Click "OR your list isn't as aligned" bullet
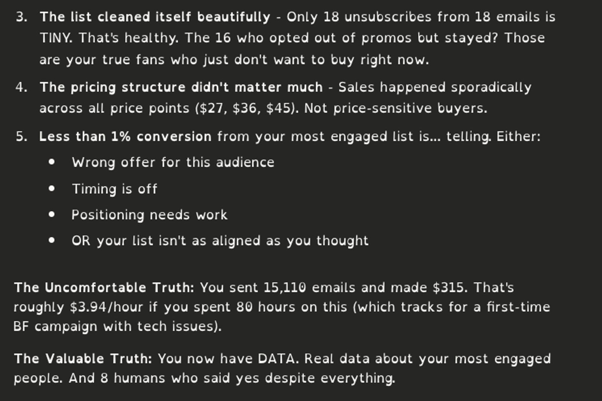602x401 pixels. [x=220, y=241]
